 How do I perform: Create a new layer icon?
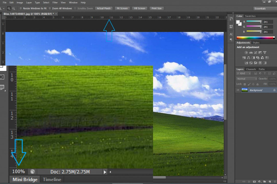pyautogui.click(x=270, y=181)
